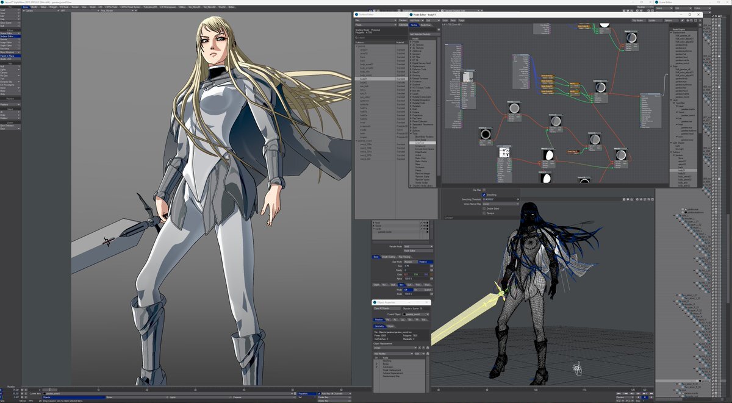Viewport: 732px width, 403px height.
Task: Collapse the Layer group in Node Graphs
Action: click(x=670, y=100)
